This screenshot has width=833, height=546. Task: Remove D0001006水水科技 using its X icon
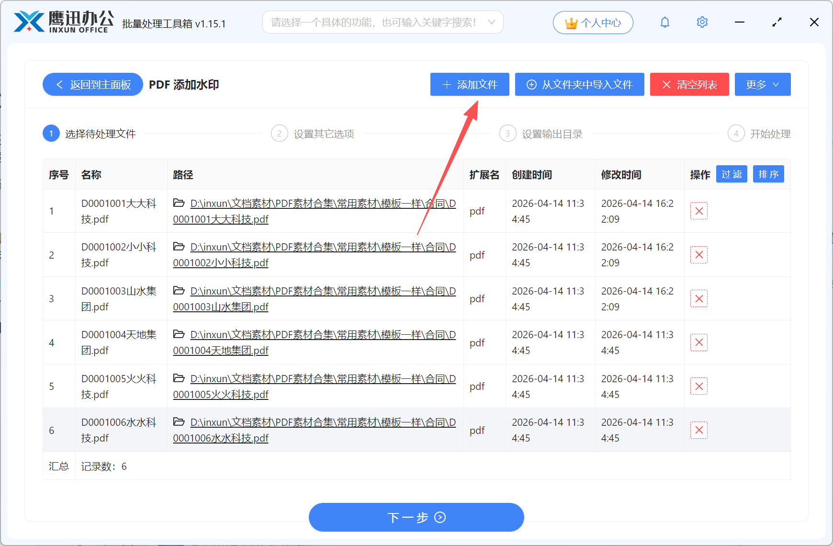[698, 430]
